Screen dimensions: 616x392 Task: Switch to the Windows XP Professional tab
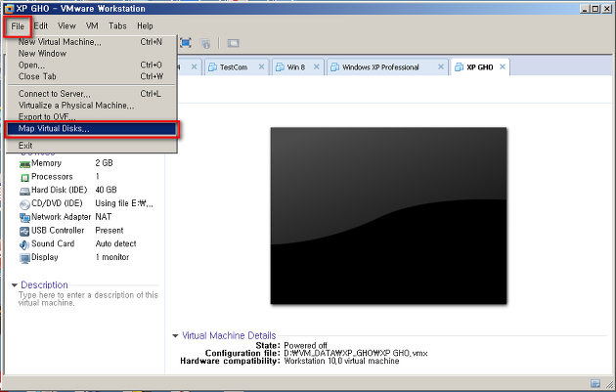tap(388, 67)
